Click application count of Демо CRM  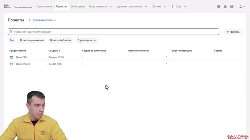tap(167, 57)
